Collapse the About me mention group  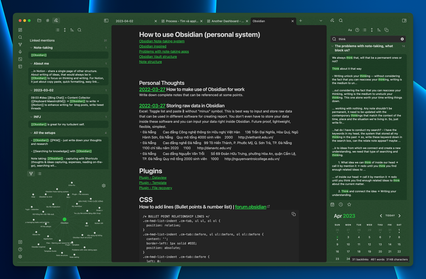click(x=31, y=64)
